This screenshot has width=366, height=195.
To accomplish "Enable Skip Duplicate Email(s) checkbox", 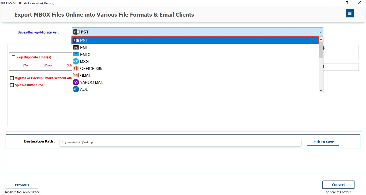I will (13, 57).
